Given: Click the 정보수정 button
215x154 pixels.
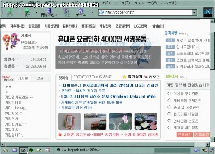Looking at the screenshot, I should coord(42,48).
